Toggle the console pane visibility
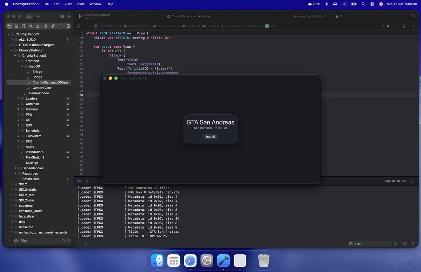The width and height of the screenshot is (421, 272). pos(413,244)
